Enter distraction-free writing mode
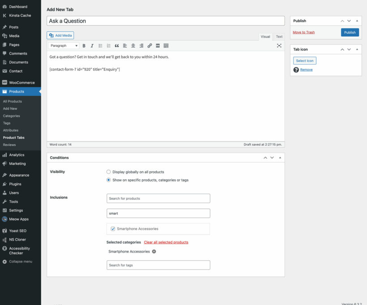The width and height of the screenshot is (367, 305). point(279,45)
